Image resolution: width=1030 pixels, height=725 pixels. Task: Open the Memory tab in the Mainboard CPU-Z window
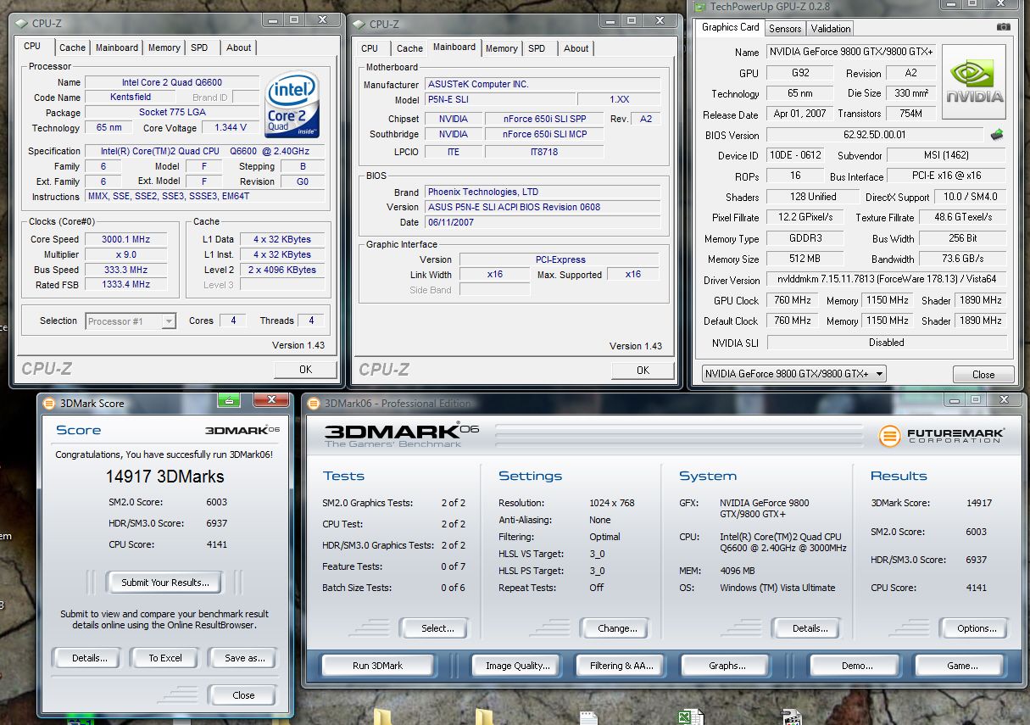pyautogui.click(x=502, y=48)
